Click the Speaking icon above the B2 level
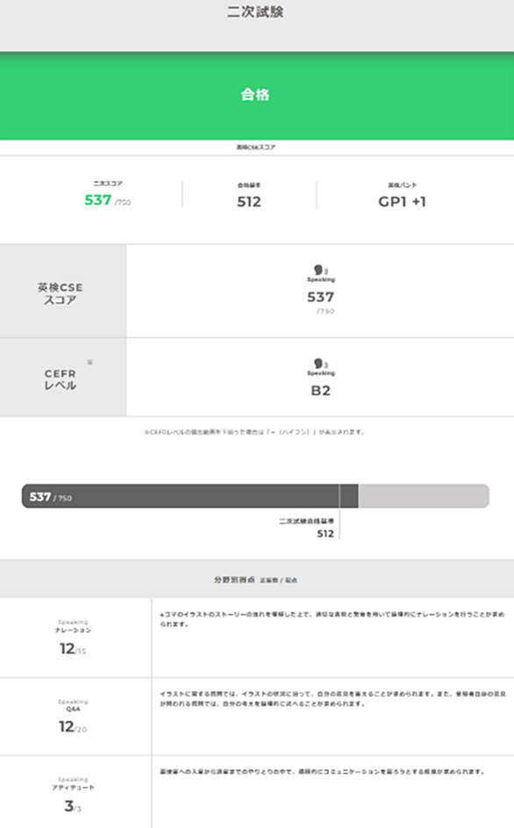Image resolution: width=514 pixels, height=828 pixels. click(320, 364)
